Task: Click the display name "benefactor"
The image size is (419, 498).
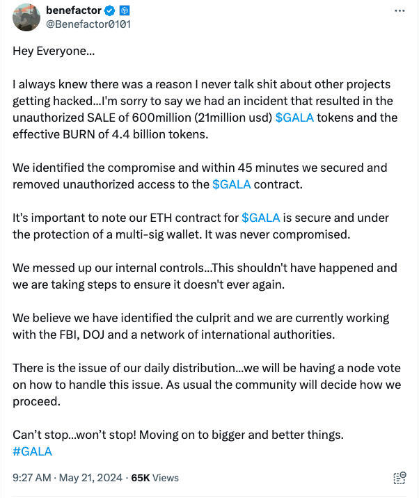Action: coord(72,11)
